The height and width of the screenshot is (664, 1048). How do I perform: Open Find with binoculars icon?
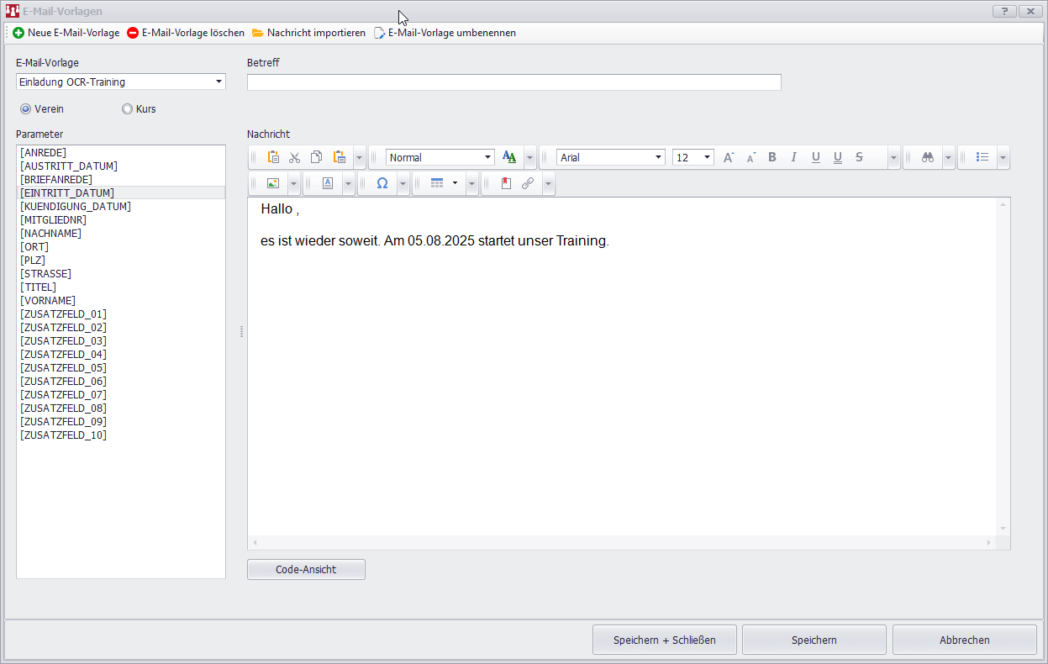pos(928,157)
